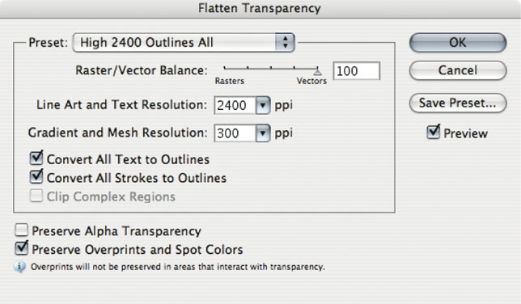521x304 pixels.
Task: Click the Flatten Transparency title bar
Action: [260, 9]
